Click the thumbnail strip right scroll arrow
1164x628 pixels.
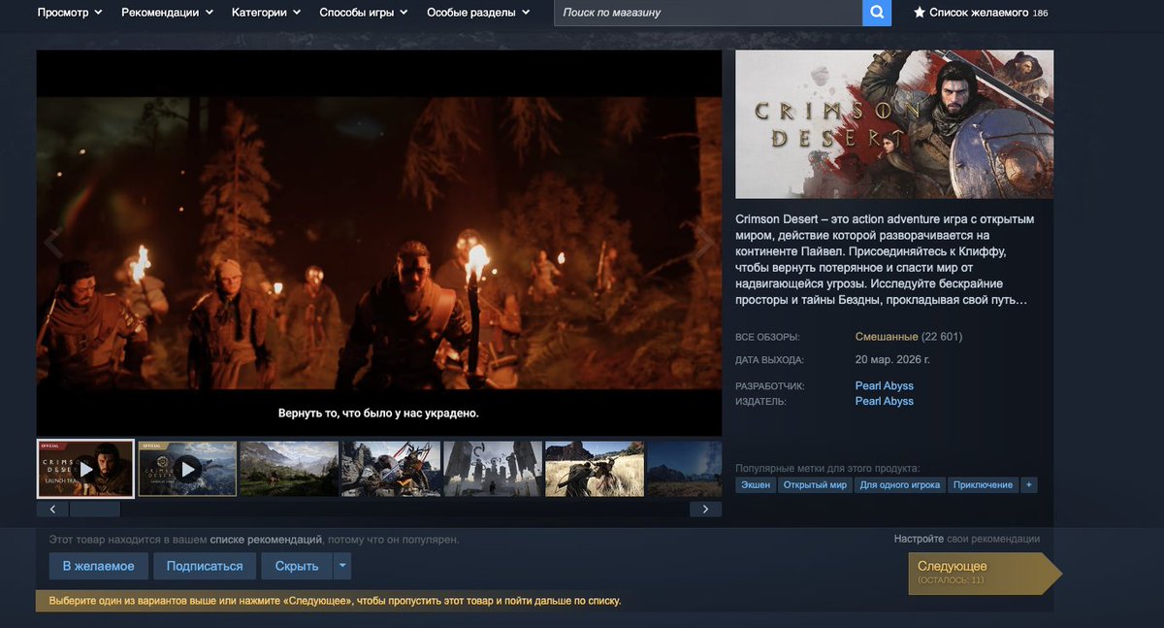pos(705,509)
